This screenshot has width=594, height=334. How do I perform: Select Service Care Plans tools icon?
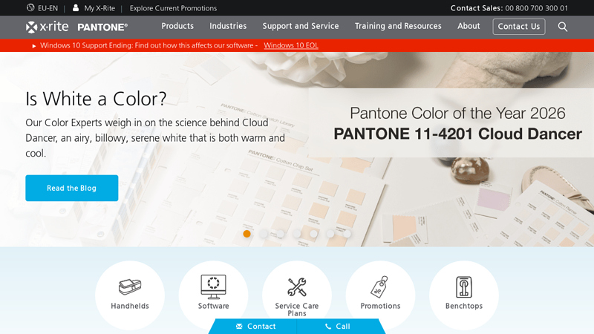coord(297,286)
